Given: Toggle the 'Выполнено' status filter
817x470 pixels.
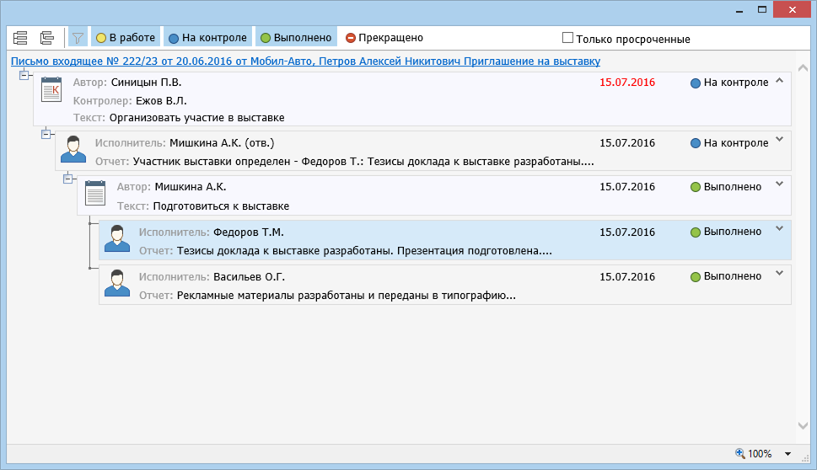Looking at the screenshot, I should tap(296, 38).
